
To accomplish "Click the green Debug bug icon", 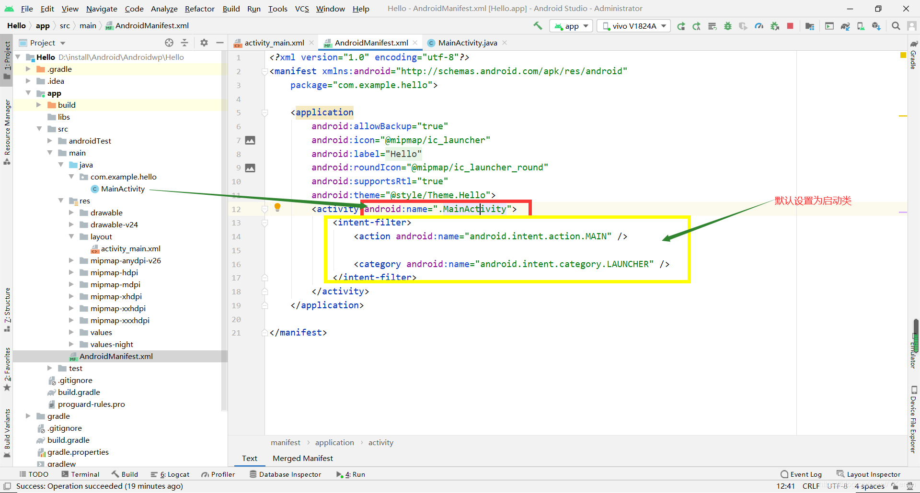I will tap(728, 26).
